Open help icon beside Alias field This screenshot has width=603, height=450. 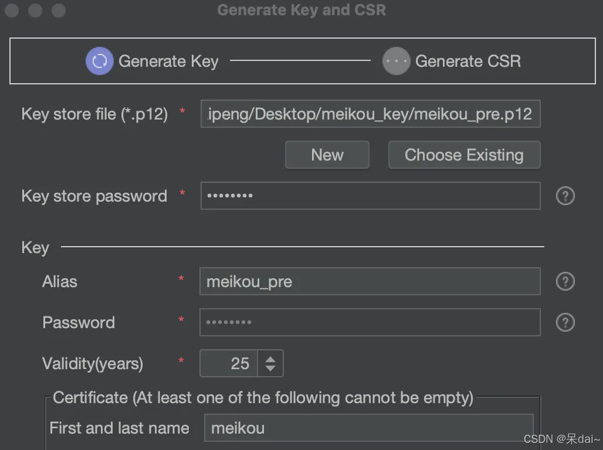pyautogui.click(x=565, y=282)
